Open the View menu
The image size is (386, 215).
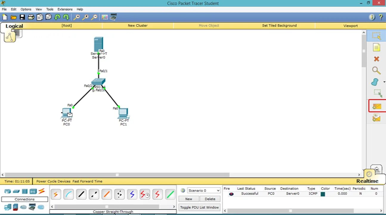(39, 9)
